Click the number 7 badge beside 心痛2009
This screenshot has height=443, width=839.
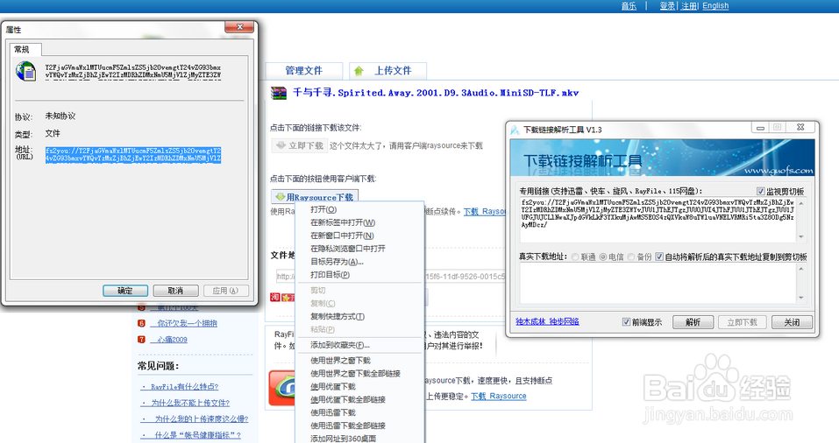pos(141,340)
